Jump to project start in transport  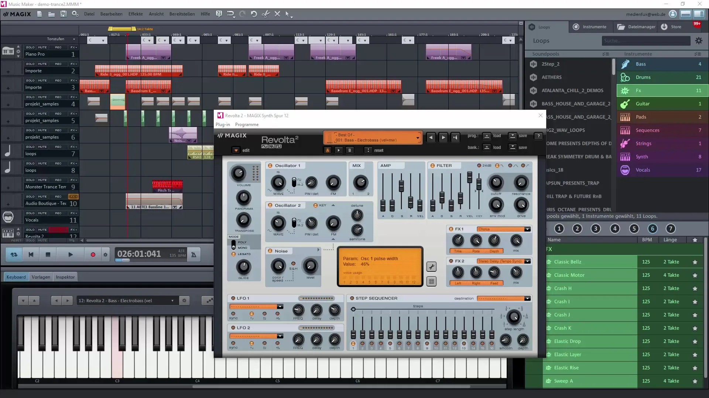tap(31, 255)
